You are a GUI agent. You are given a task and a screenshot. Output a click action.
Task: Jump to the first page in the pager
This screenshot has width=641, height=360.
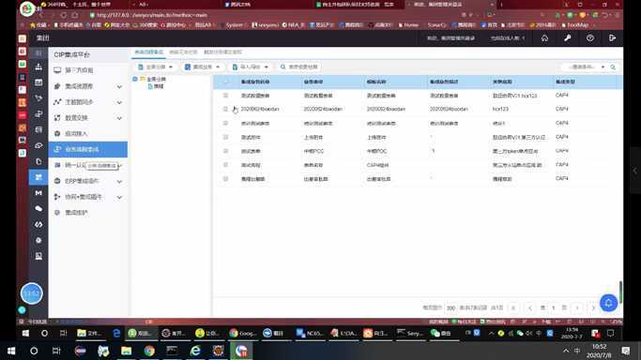coord(513,307)
